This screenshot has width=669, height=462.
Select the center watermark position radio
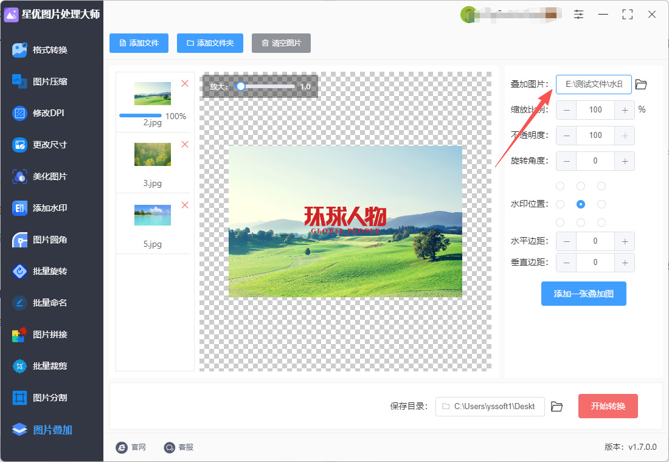581,204
